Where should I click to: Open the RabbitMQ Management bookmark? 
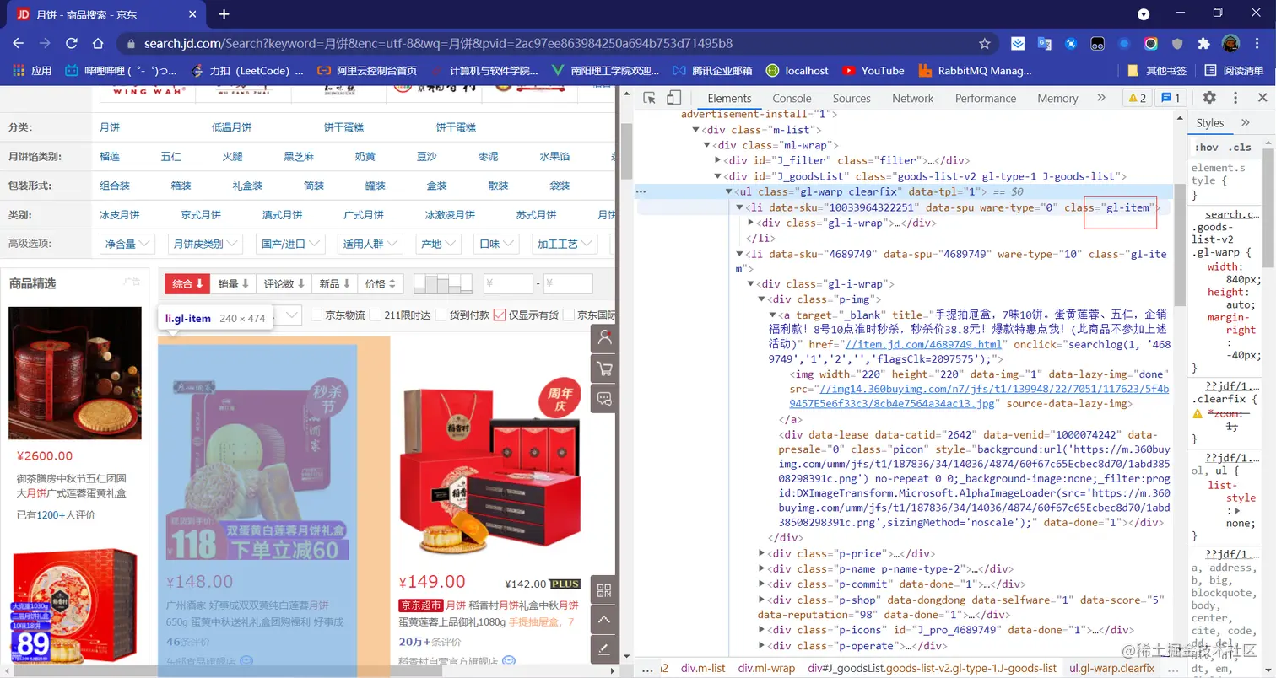[975, 71]
